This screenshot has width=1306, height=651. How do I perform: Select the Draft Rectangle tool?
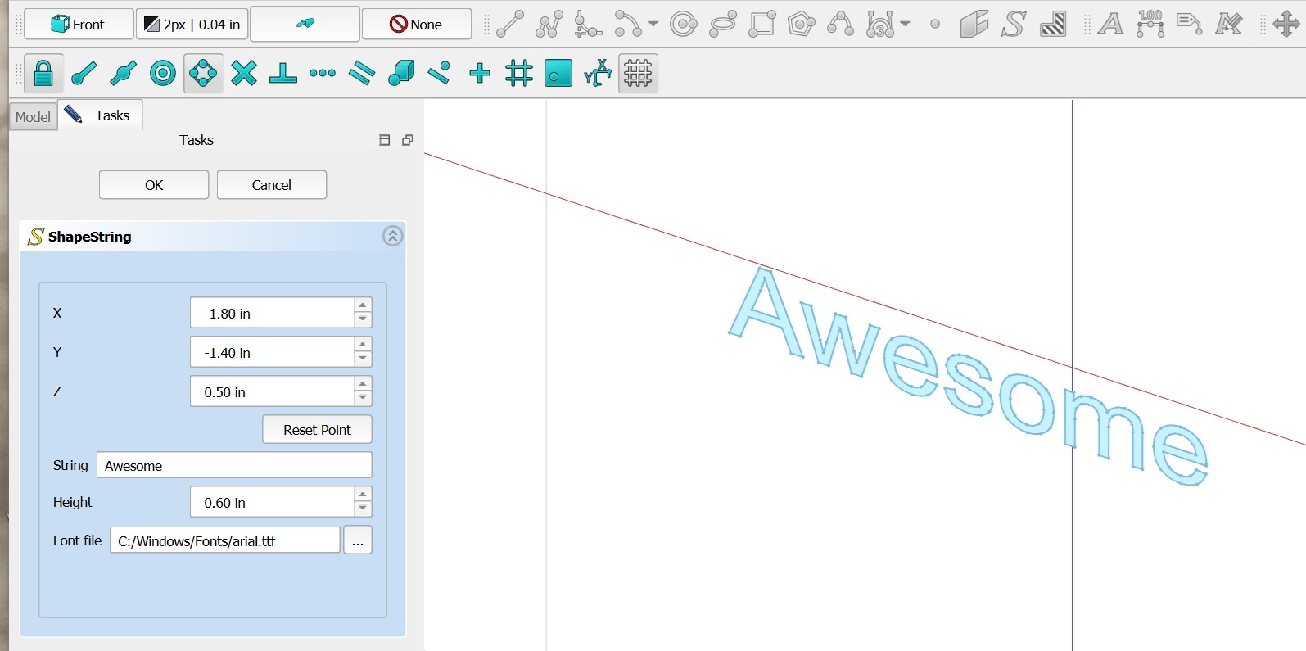[761, 25]
